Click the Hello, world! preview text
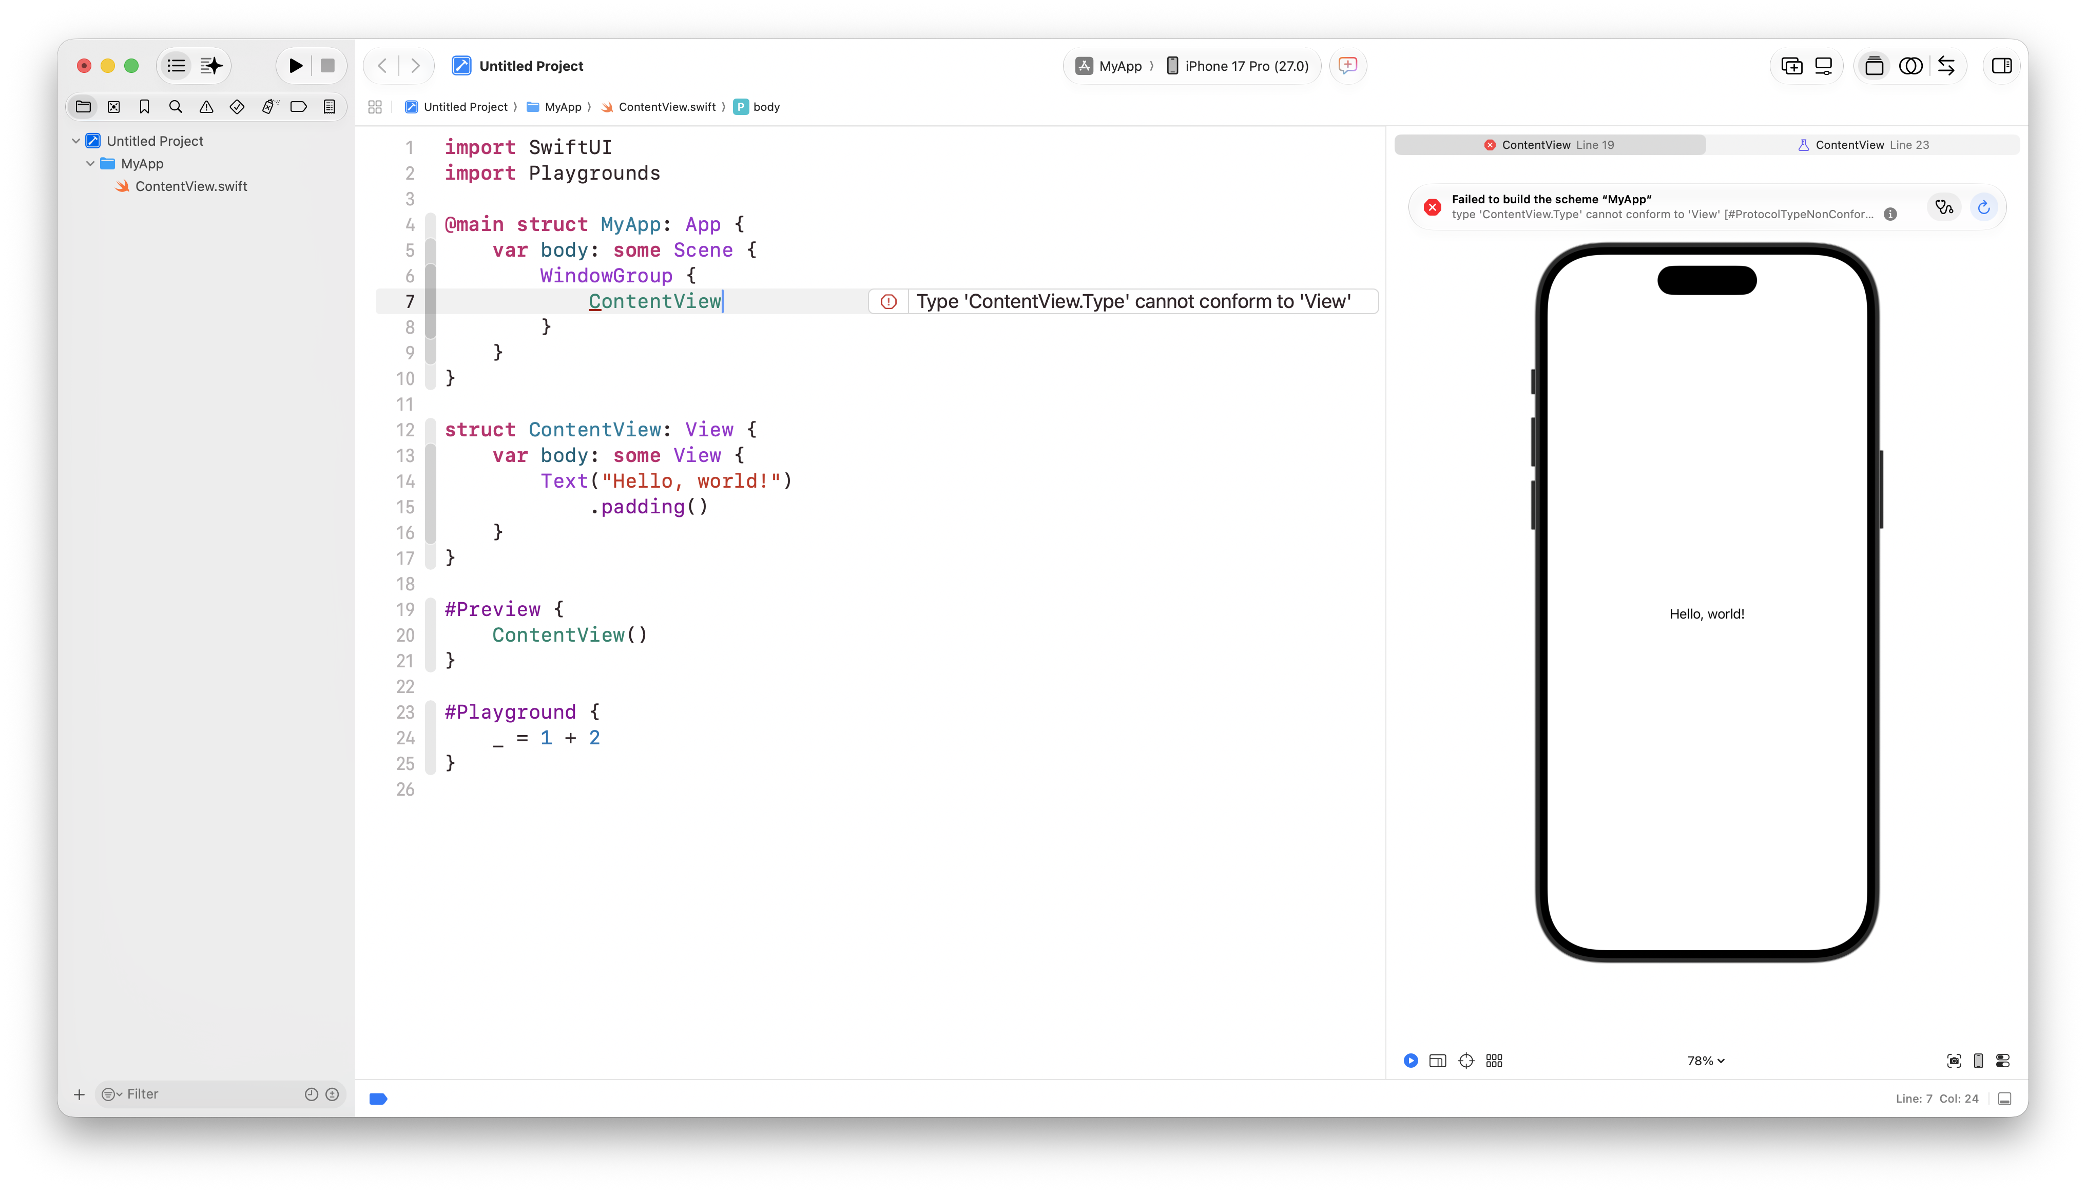This screenshot has width=2086, height=1193. (x=1707, y=614)
